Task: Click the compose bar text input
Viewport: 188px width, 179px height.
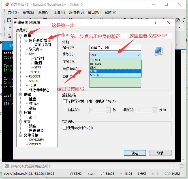Action: pos(91,166)
